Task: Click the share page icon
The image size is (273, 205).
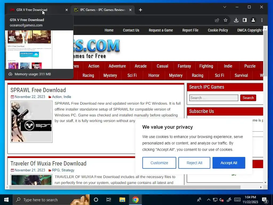Action: click(x=217, y=20)
